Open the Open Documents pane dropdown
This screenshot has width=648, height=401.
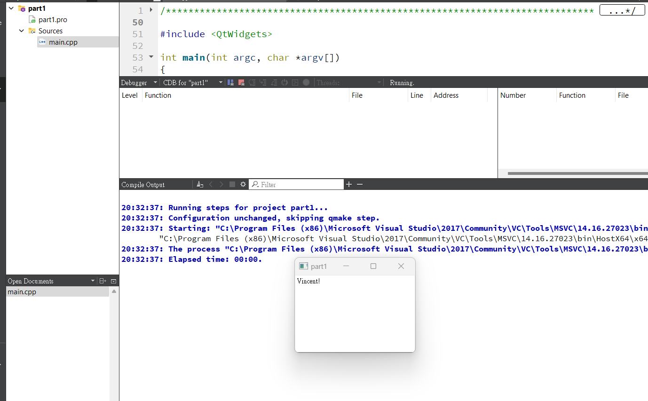coord(92,281)
